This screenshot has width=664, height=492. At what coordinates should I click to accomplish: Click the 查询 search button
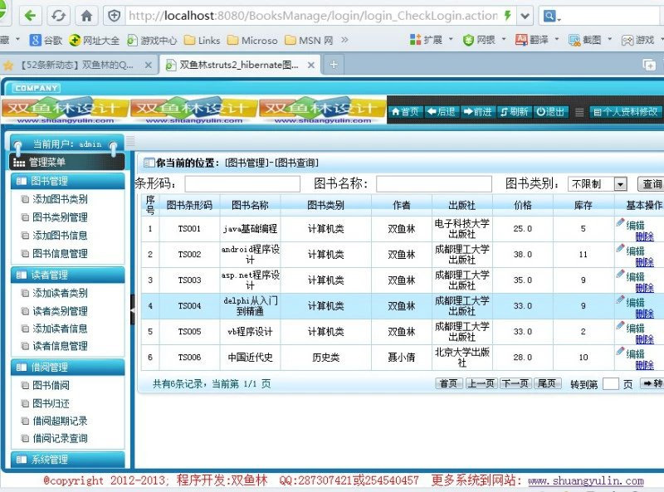[652, 183]
